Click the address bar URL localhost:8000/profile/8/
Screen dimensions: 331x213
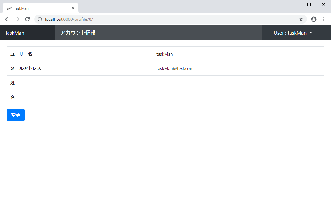(x=69, y=19)
